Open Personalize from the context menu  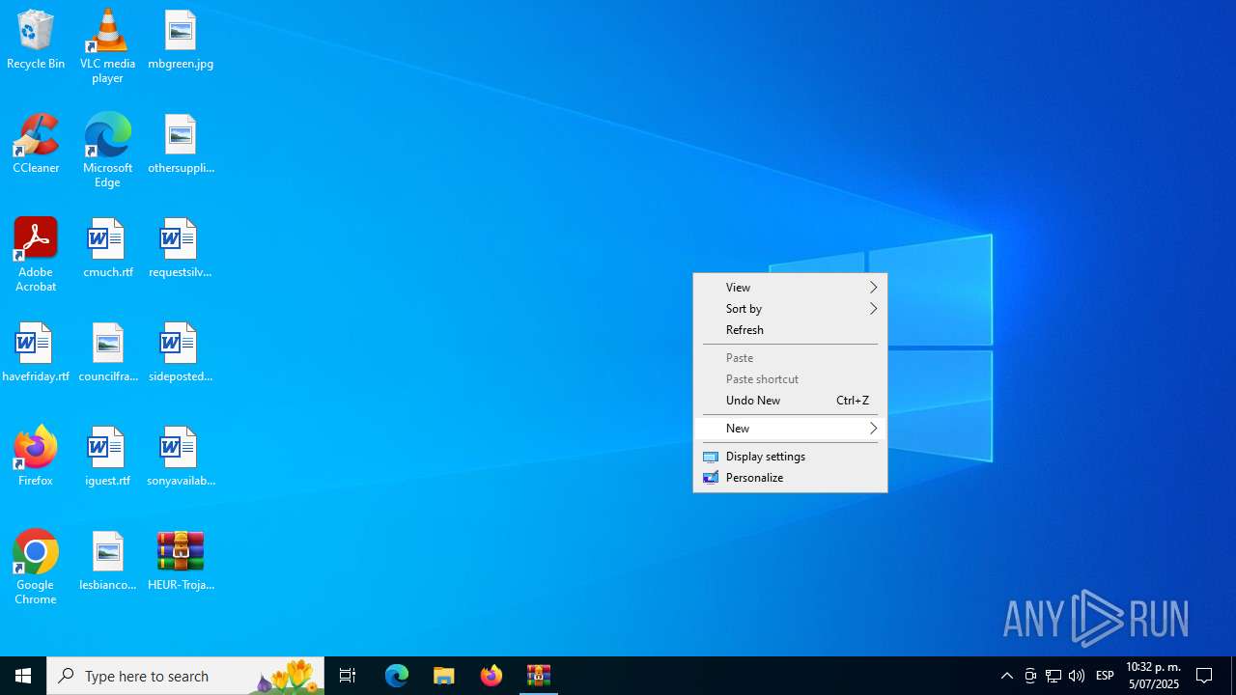point(790,478)
